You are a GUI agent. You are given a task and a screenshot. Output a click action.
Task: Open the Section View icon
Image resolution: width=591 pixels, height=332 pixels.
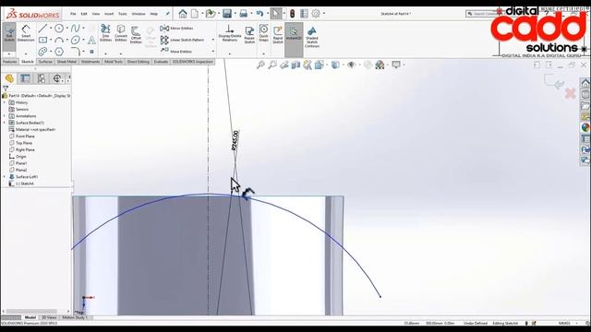tap(295, 65)
